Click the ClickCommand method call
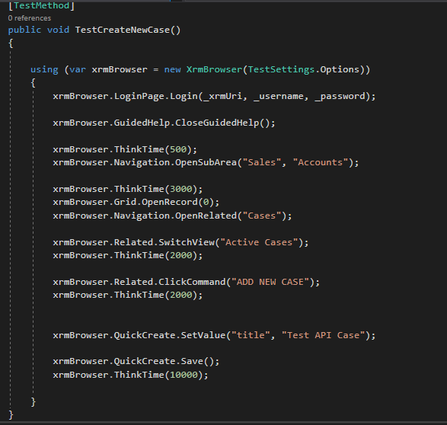 tap(192, 282)
